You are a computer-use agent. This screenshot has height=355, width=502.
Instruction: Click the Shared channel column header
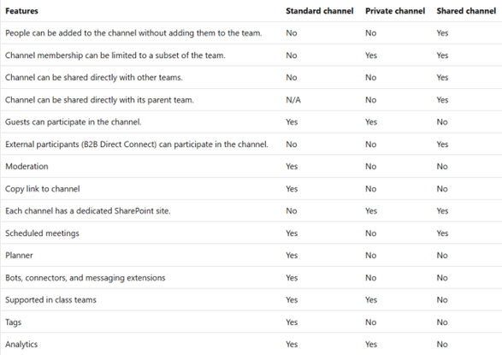click(x=466, y=11)
